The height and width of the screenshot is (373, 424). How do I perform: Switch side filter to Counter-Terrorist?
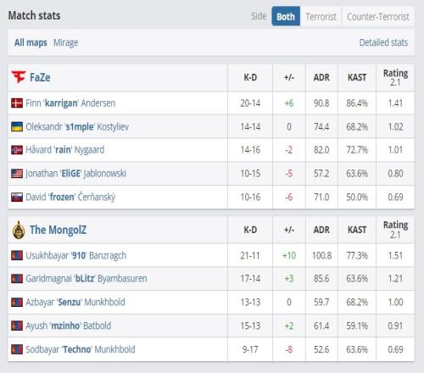click(x=378, y=17)
